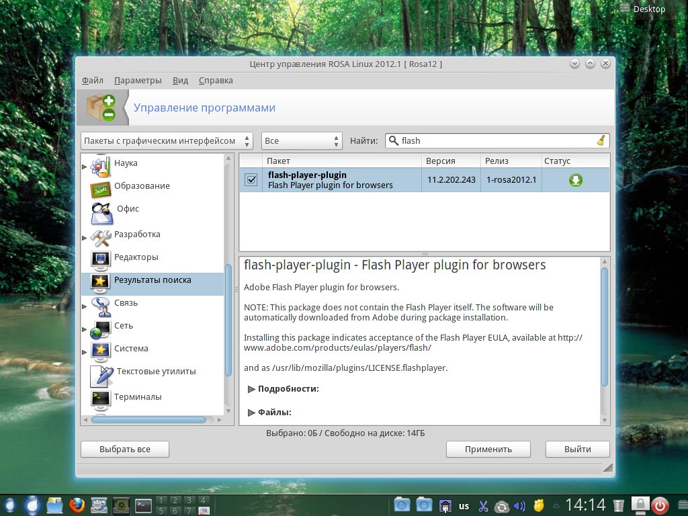The width and height of the screenshot is (688, 516).
Task: Sort by the Версия column header
Action: click(x=451, y=161)
